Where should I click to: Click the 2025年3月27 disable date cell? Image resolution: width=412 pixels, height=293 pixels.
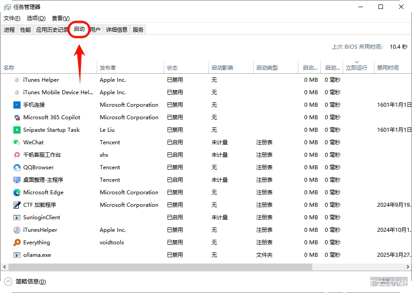point(394,255)
